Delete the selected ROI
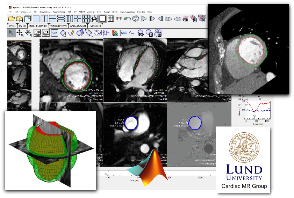The width and height of the screenshot is (294, 198). click(x=149, y=33)
